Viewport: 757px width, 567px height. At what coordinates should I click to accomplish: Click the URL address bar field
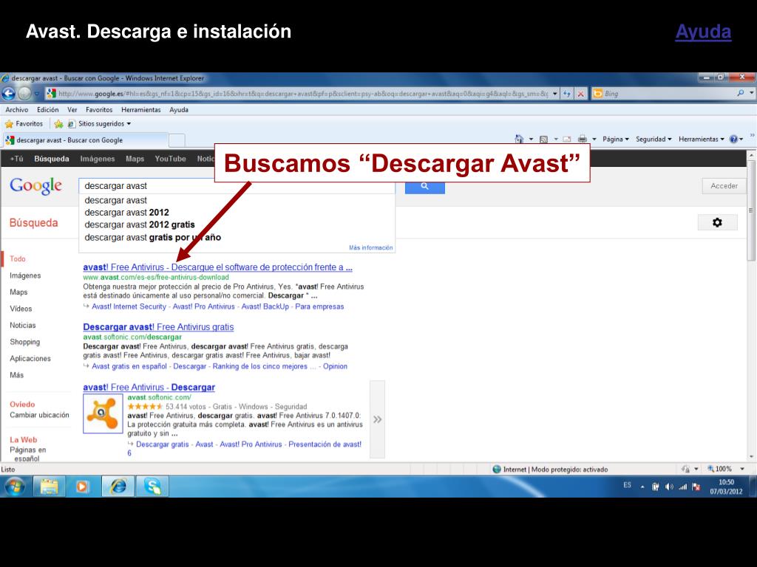[x=302, y=94]
